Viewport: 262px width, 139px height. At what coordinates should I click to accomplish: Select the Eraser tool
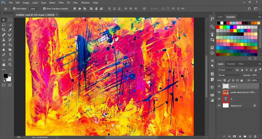click(4, 45)
